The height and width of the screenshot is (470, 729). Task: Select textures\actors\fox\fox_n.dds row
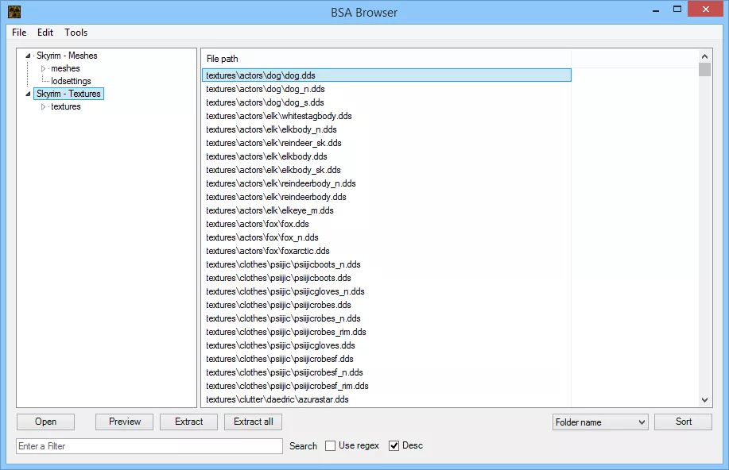pyautogui.click(x=386, y=237)
